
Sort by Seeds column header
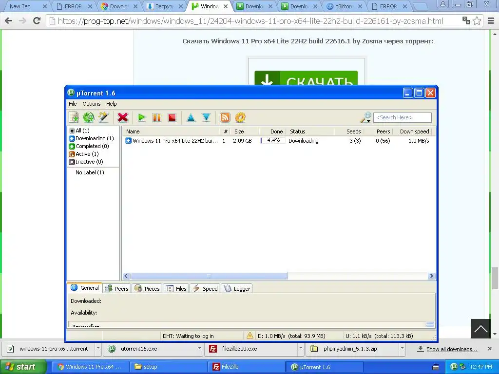[349, 131]
